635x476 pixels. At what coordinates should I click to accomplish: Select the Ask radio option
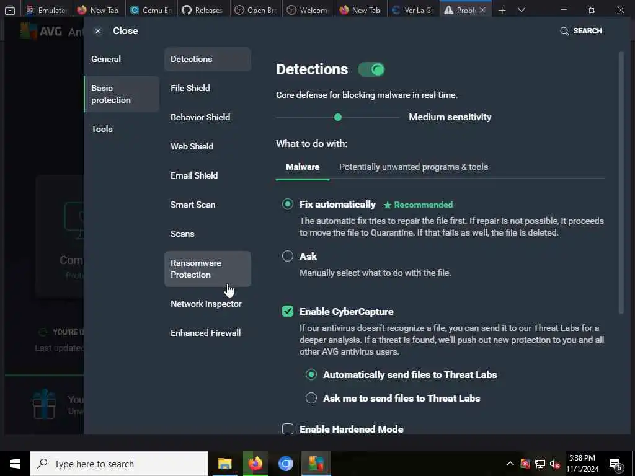tap(288, 256)
